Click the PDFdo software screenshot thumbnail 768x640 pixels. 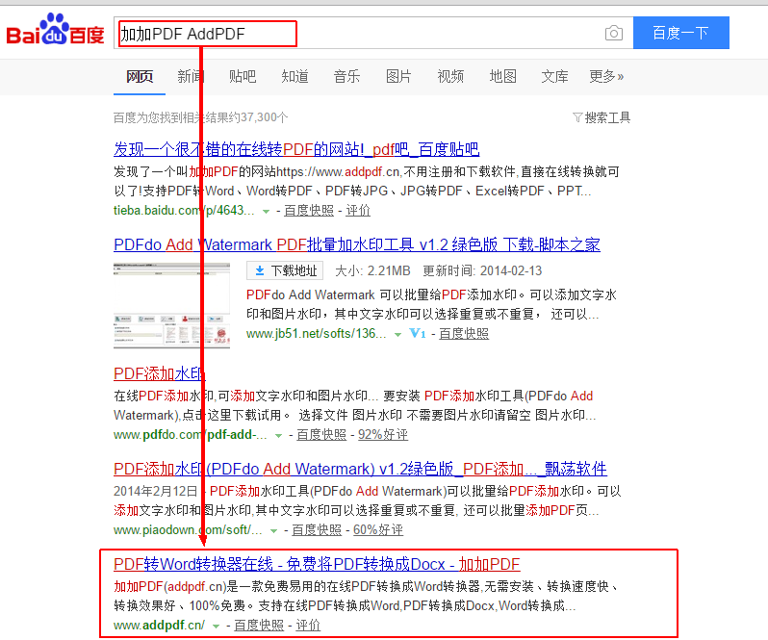(x=172, y=305)
